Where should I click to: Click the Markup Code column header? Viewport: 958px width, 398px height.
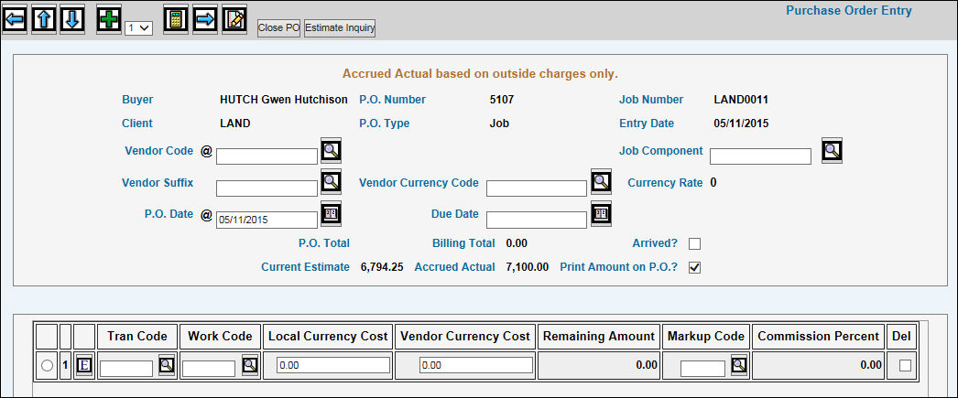[705, 337]
